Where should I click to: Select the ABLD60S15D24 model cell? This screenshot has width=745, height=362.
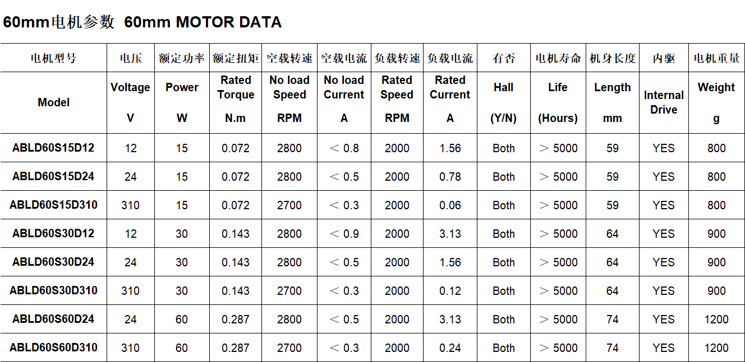(x=53, y=176)
